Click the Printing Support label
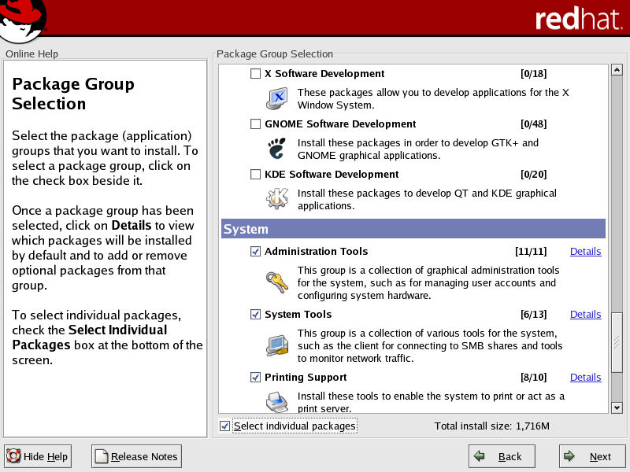 pos(306,378)
